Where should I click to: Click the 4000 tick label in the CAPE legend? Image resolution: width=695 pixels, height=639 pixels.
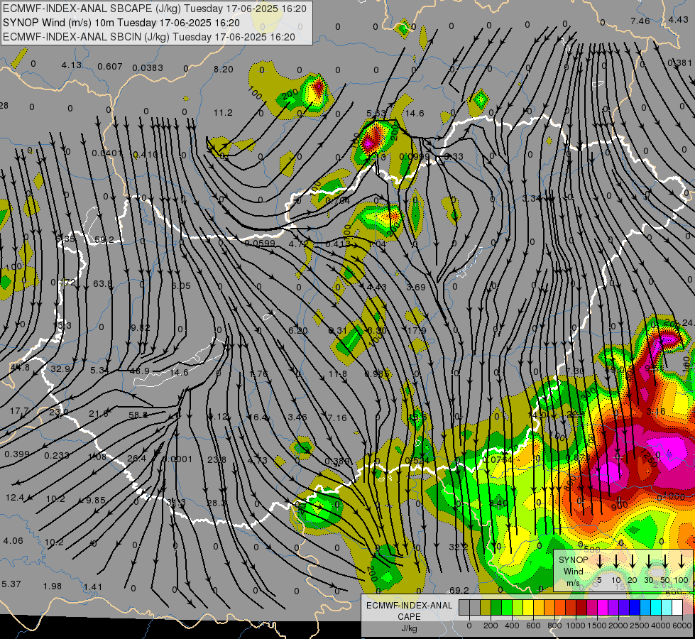pos(661,626)
